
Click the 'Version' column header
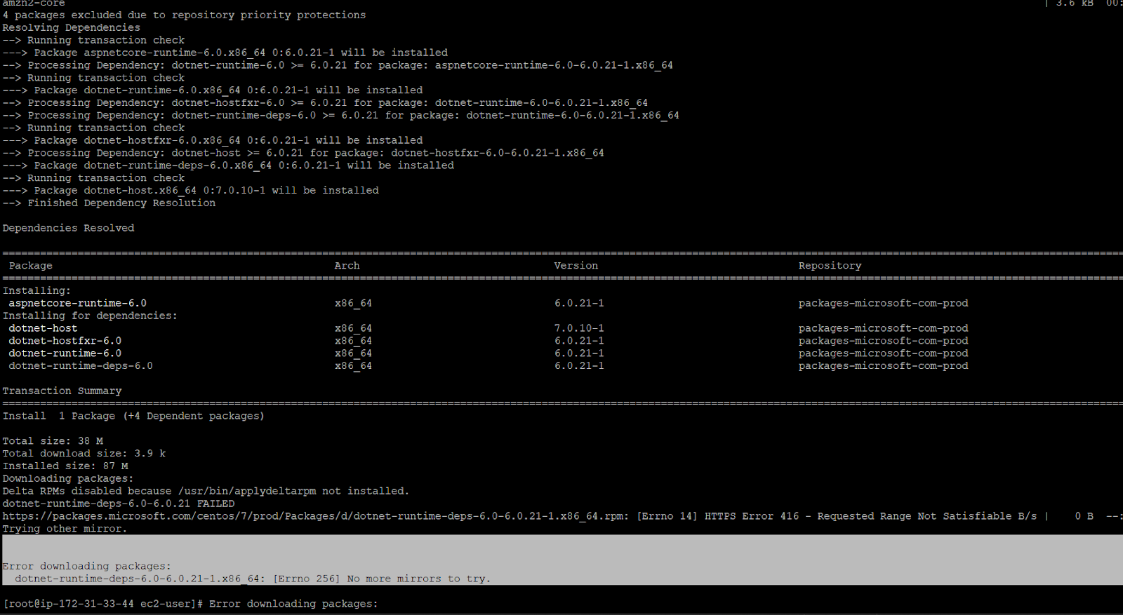pos(576,266)
